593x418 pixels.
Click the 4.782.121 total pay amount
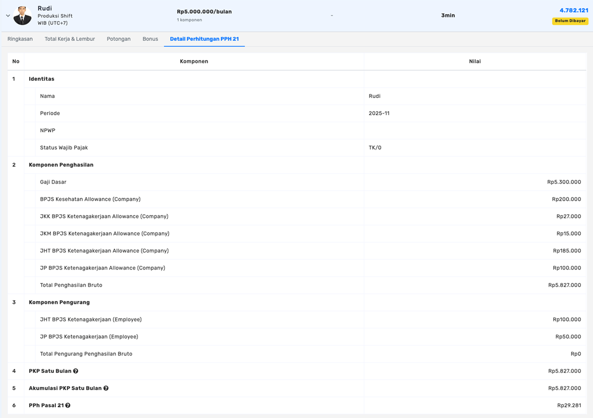pos(574,10)
